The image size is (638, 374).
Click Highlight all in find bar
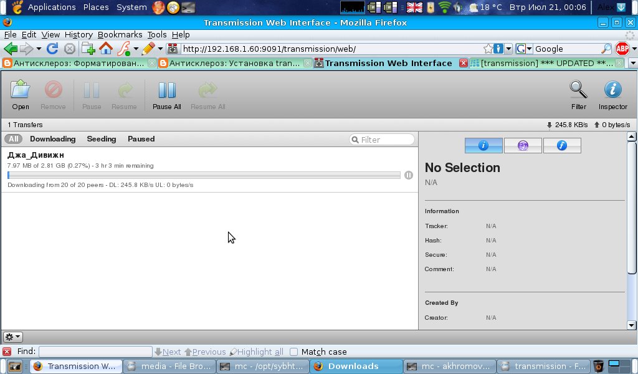pos(256,352)
